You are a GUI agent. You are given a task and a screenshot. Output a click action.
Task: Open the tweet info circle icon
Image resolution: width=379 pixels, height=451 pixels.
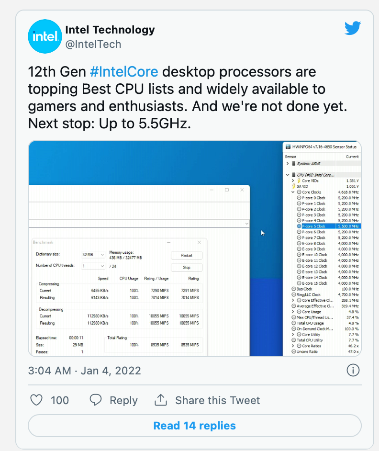353,370
